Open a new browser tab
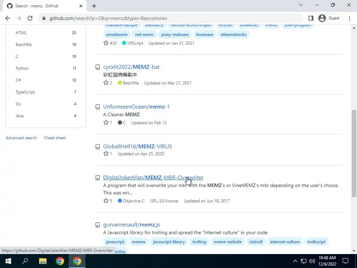 (x=94, y=6)
